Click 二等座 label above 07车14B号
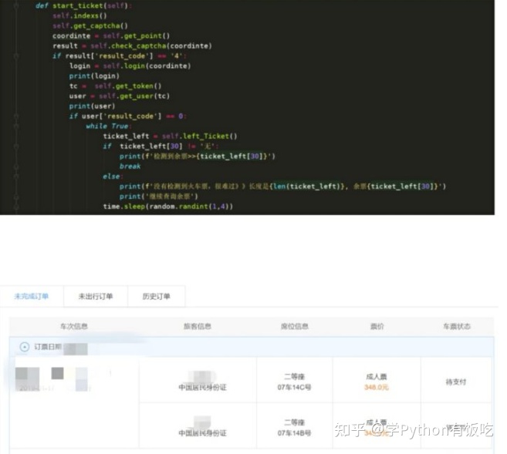507x454 pixels. [294, 422]
